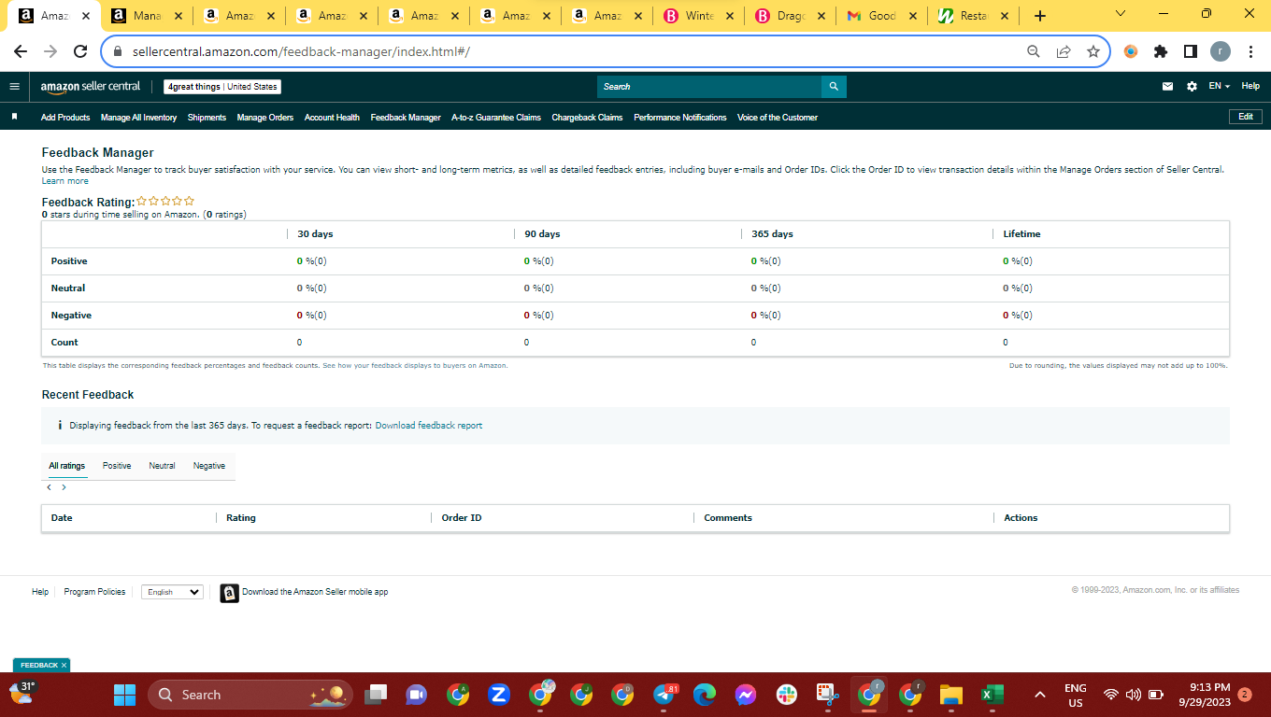Click the zoom magnifier icon in address bar
The image size is (1271, 717).
pyautogui.click(x=1033, y=51)
